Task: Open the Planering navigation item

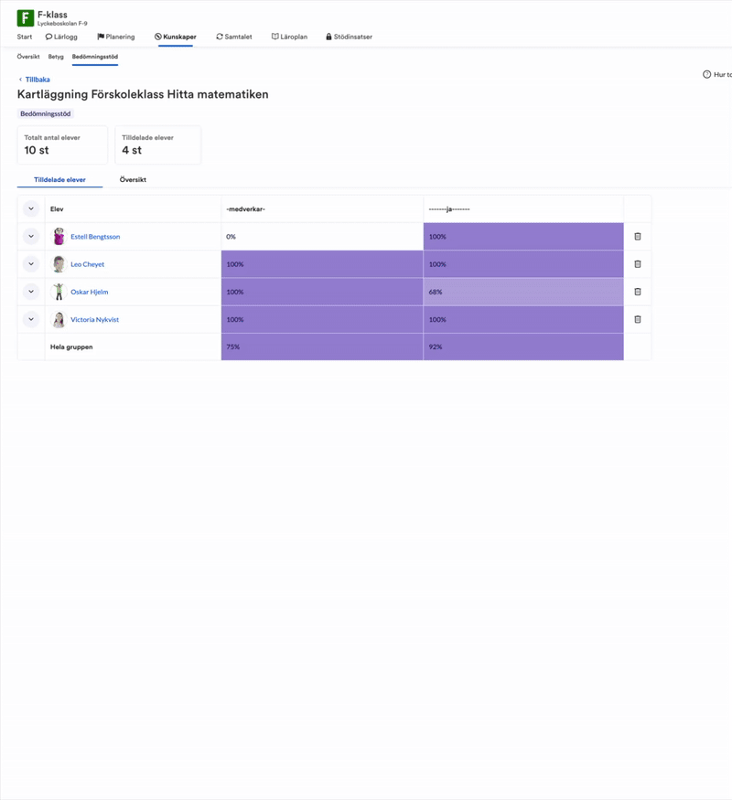Action: click(x=116, y=37)
